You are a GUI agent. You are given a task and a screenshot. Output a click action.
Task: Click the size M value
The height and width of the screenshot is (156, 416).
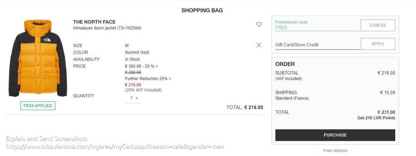pos(127,45)
